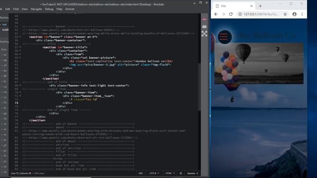
Task: Open the Emmet menu in Brackets
Action: (x=70, y=9)
